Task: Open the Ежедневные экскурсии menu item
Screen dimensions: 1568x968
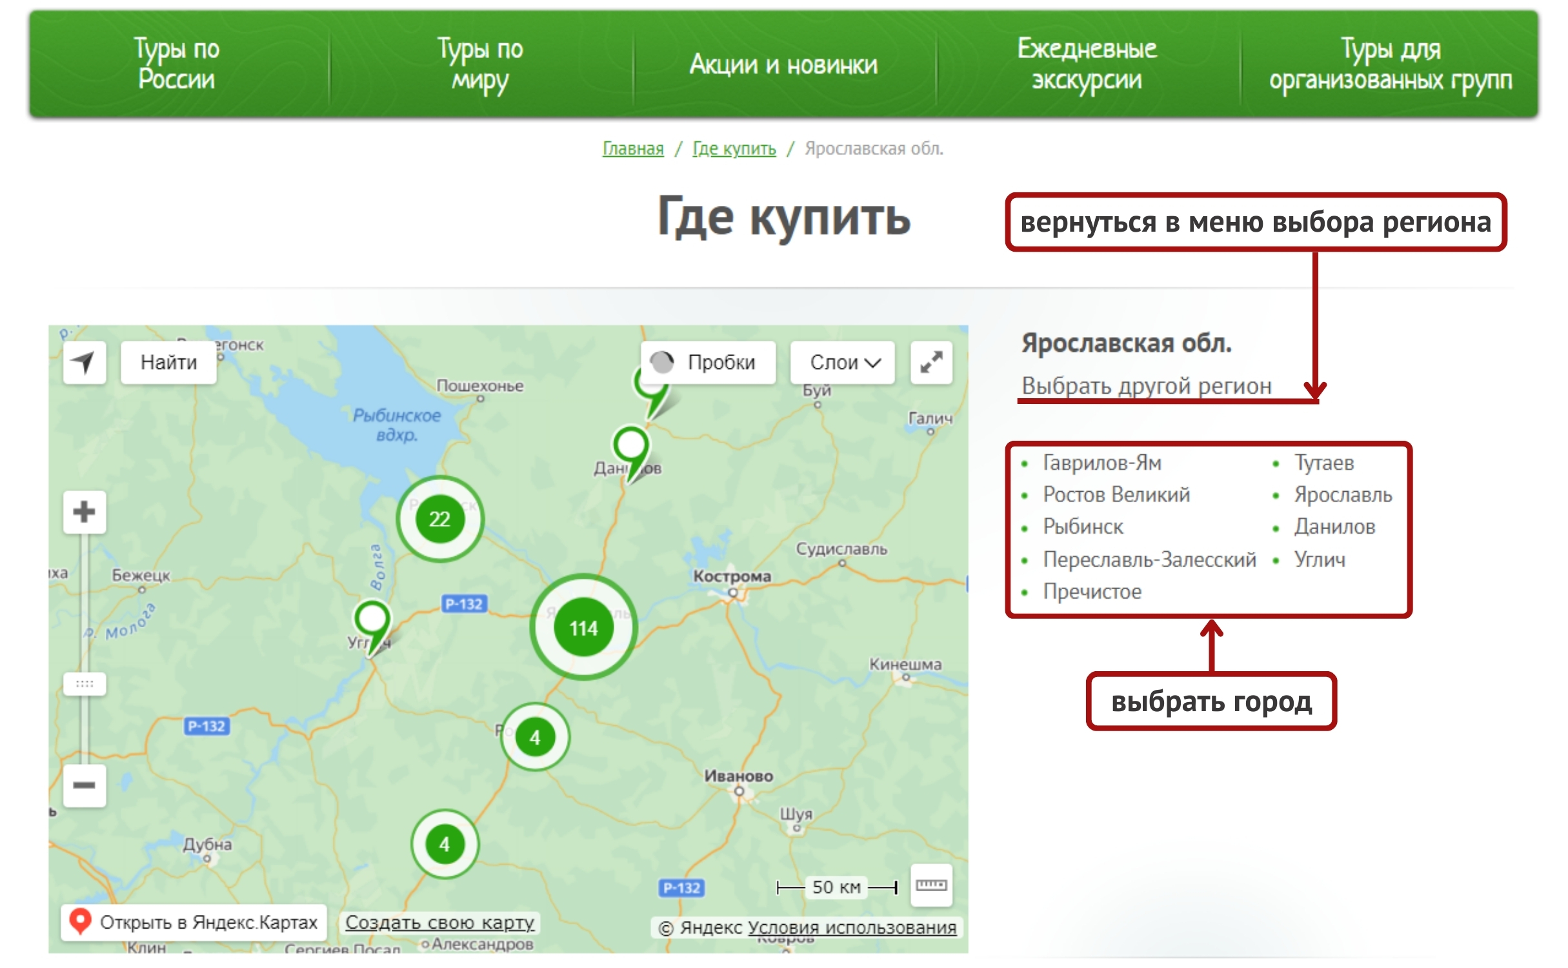Action: [x=1087, y=64]
